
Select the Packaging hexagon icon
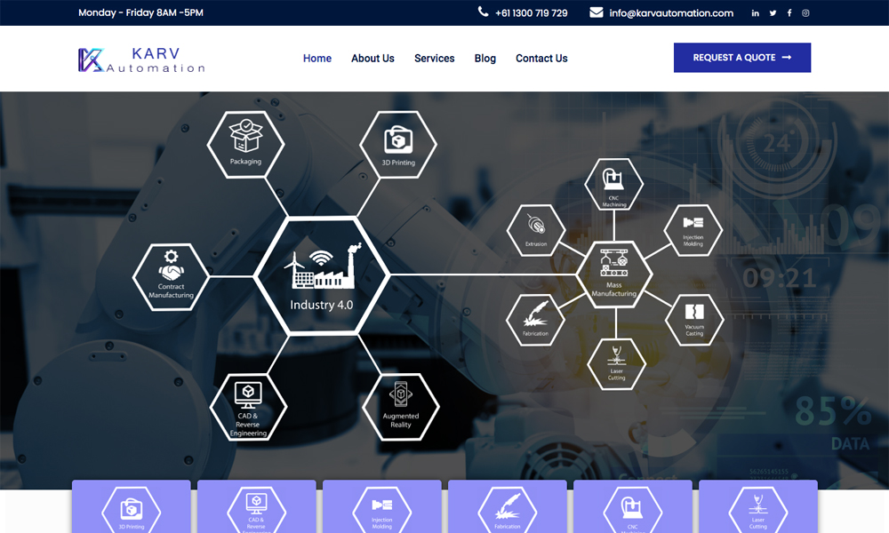pyautogui.click(x=245, y=144)
